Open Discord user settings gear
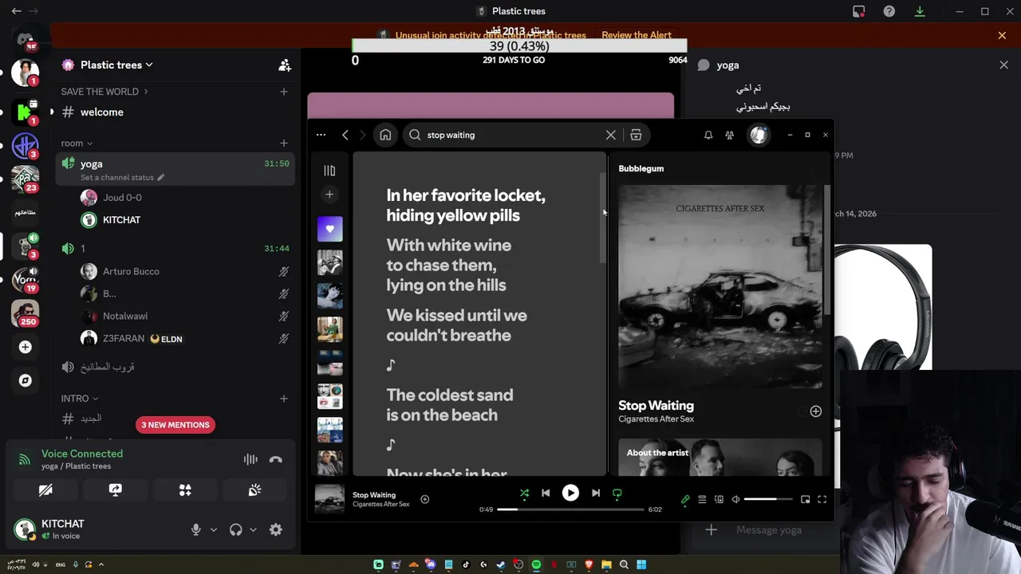This screenshot has height=574, width=1021. coord(276,529)
